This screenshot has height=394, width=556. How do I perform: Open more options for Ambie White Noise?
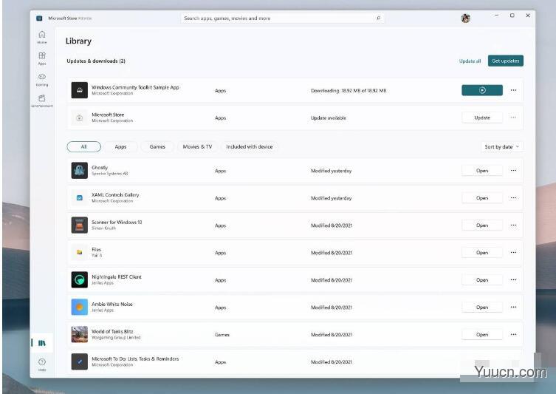click(513, 307)
